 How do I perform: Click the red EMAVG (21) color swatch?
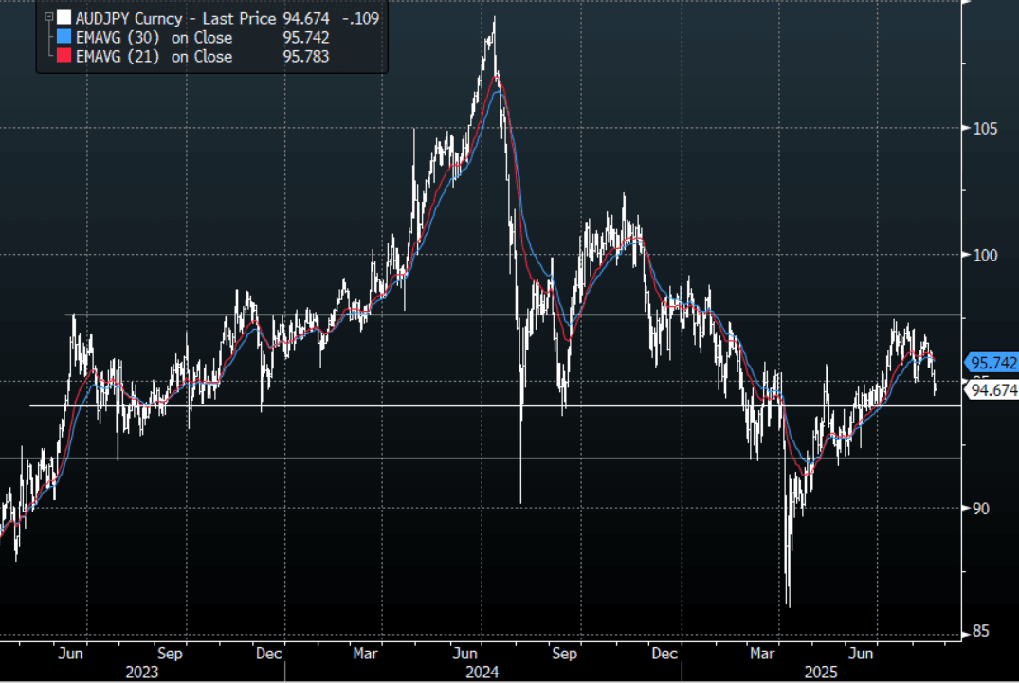64,57
